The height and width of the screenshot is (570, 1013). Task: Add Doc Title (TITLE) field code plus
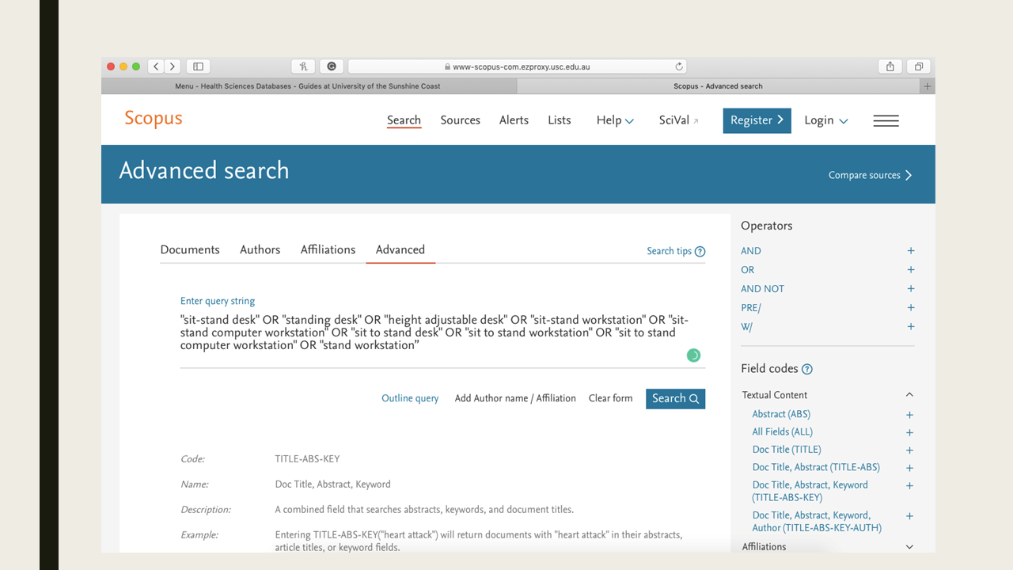[x=909, y=450]
